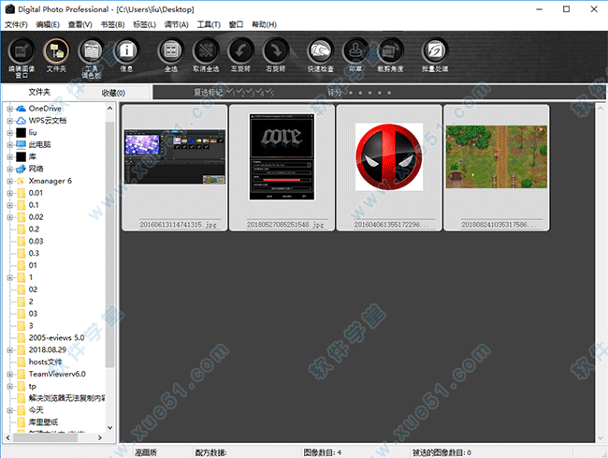The height and width of the screenshot is (458, 608).
Task: Rotate image right with 右旋转 icon
Action: [x=277, y=54]
